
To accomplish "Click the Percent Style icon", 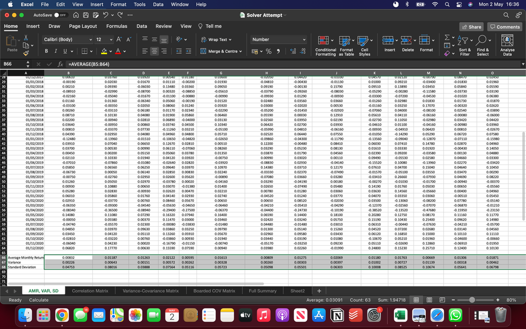I will pos(268,51).
